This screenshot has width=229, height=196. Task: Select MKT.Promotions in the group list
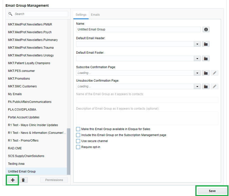coord(19,79)
